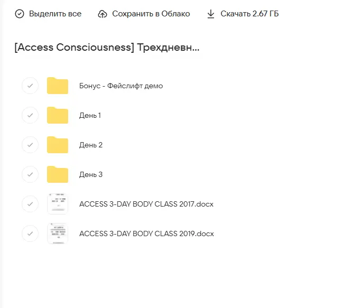Click the BODY CLASS 2019 document thumbnail
Viewport: 344px width, 308px height.
(x=58, y=234)
